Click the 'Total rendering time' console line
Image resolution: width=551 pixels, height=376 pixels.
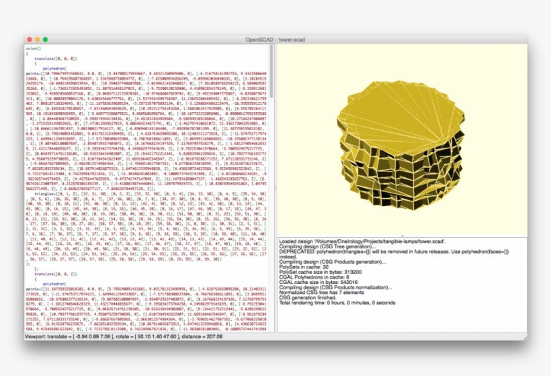[337, 303]
